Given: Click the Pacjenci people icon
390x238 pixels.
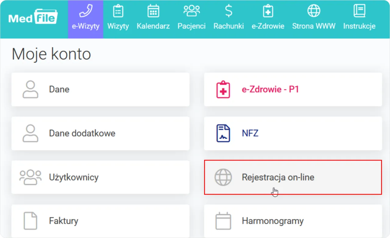Looking at the screenshot, I should coord(192,11).
